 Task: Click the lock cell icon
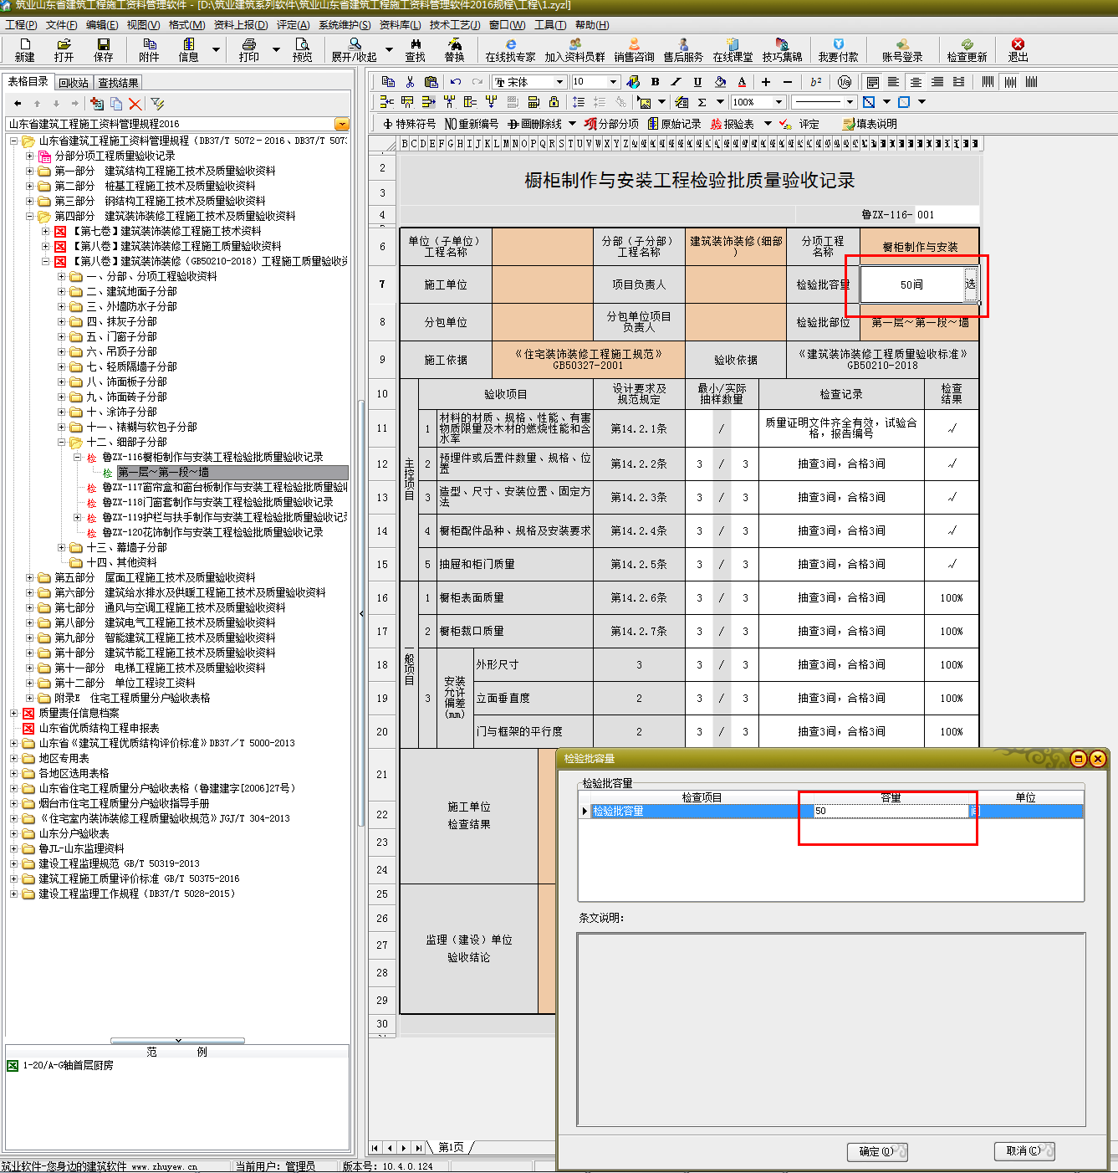point(554,102)
